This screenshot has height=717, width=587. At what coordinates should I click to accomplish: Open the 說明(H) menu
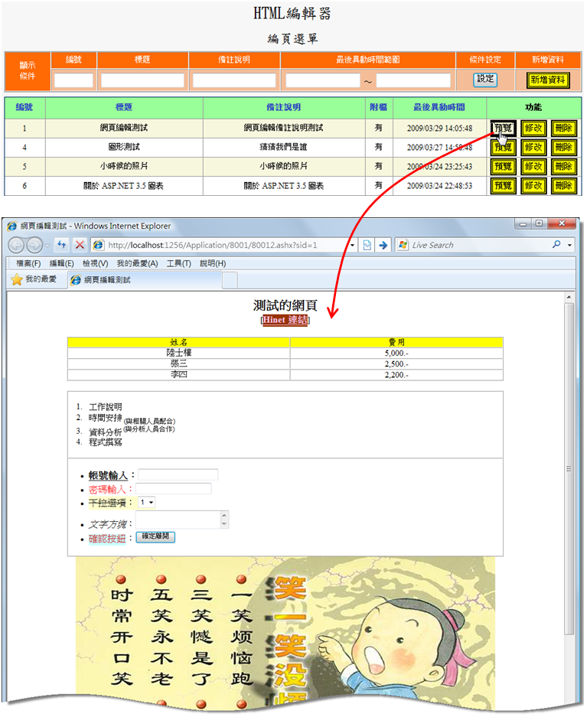213,263
